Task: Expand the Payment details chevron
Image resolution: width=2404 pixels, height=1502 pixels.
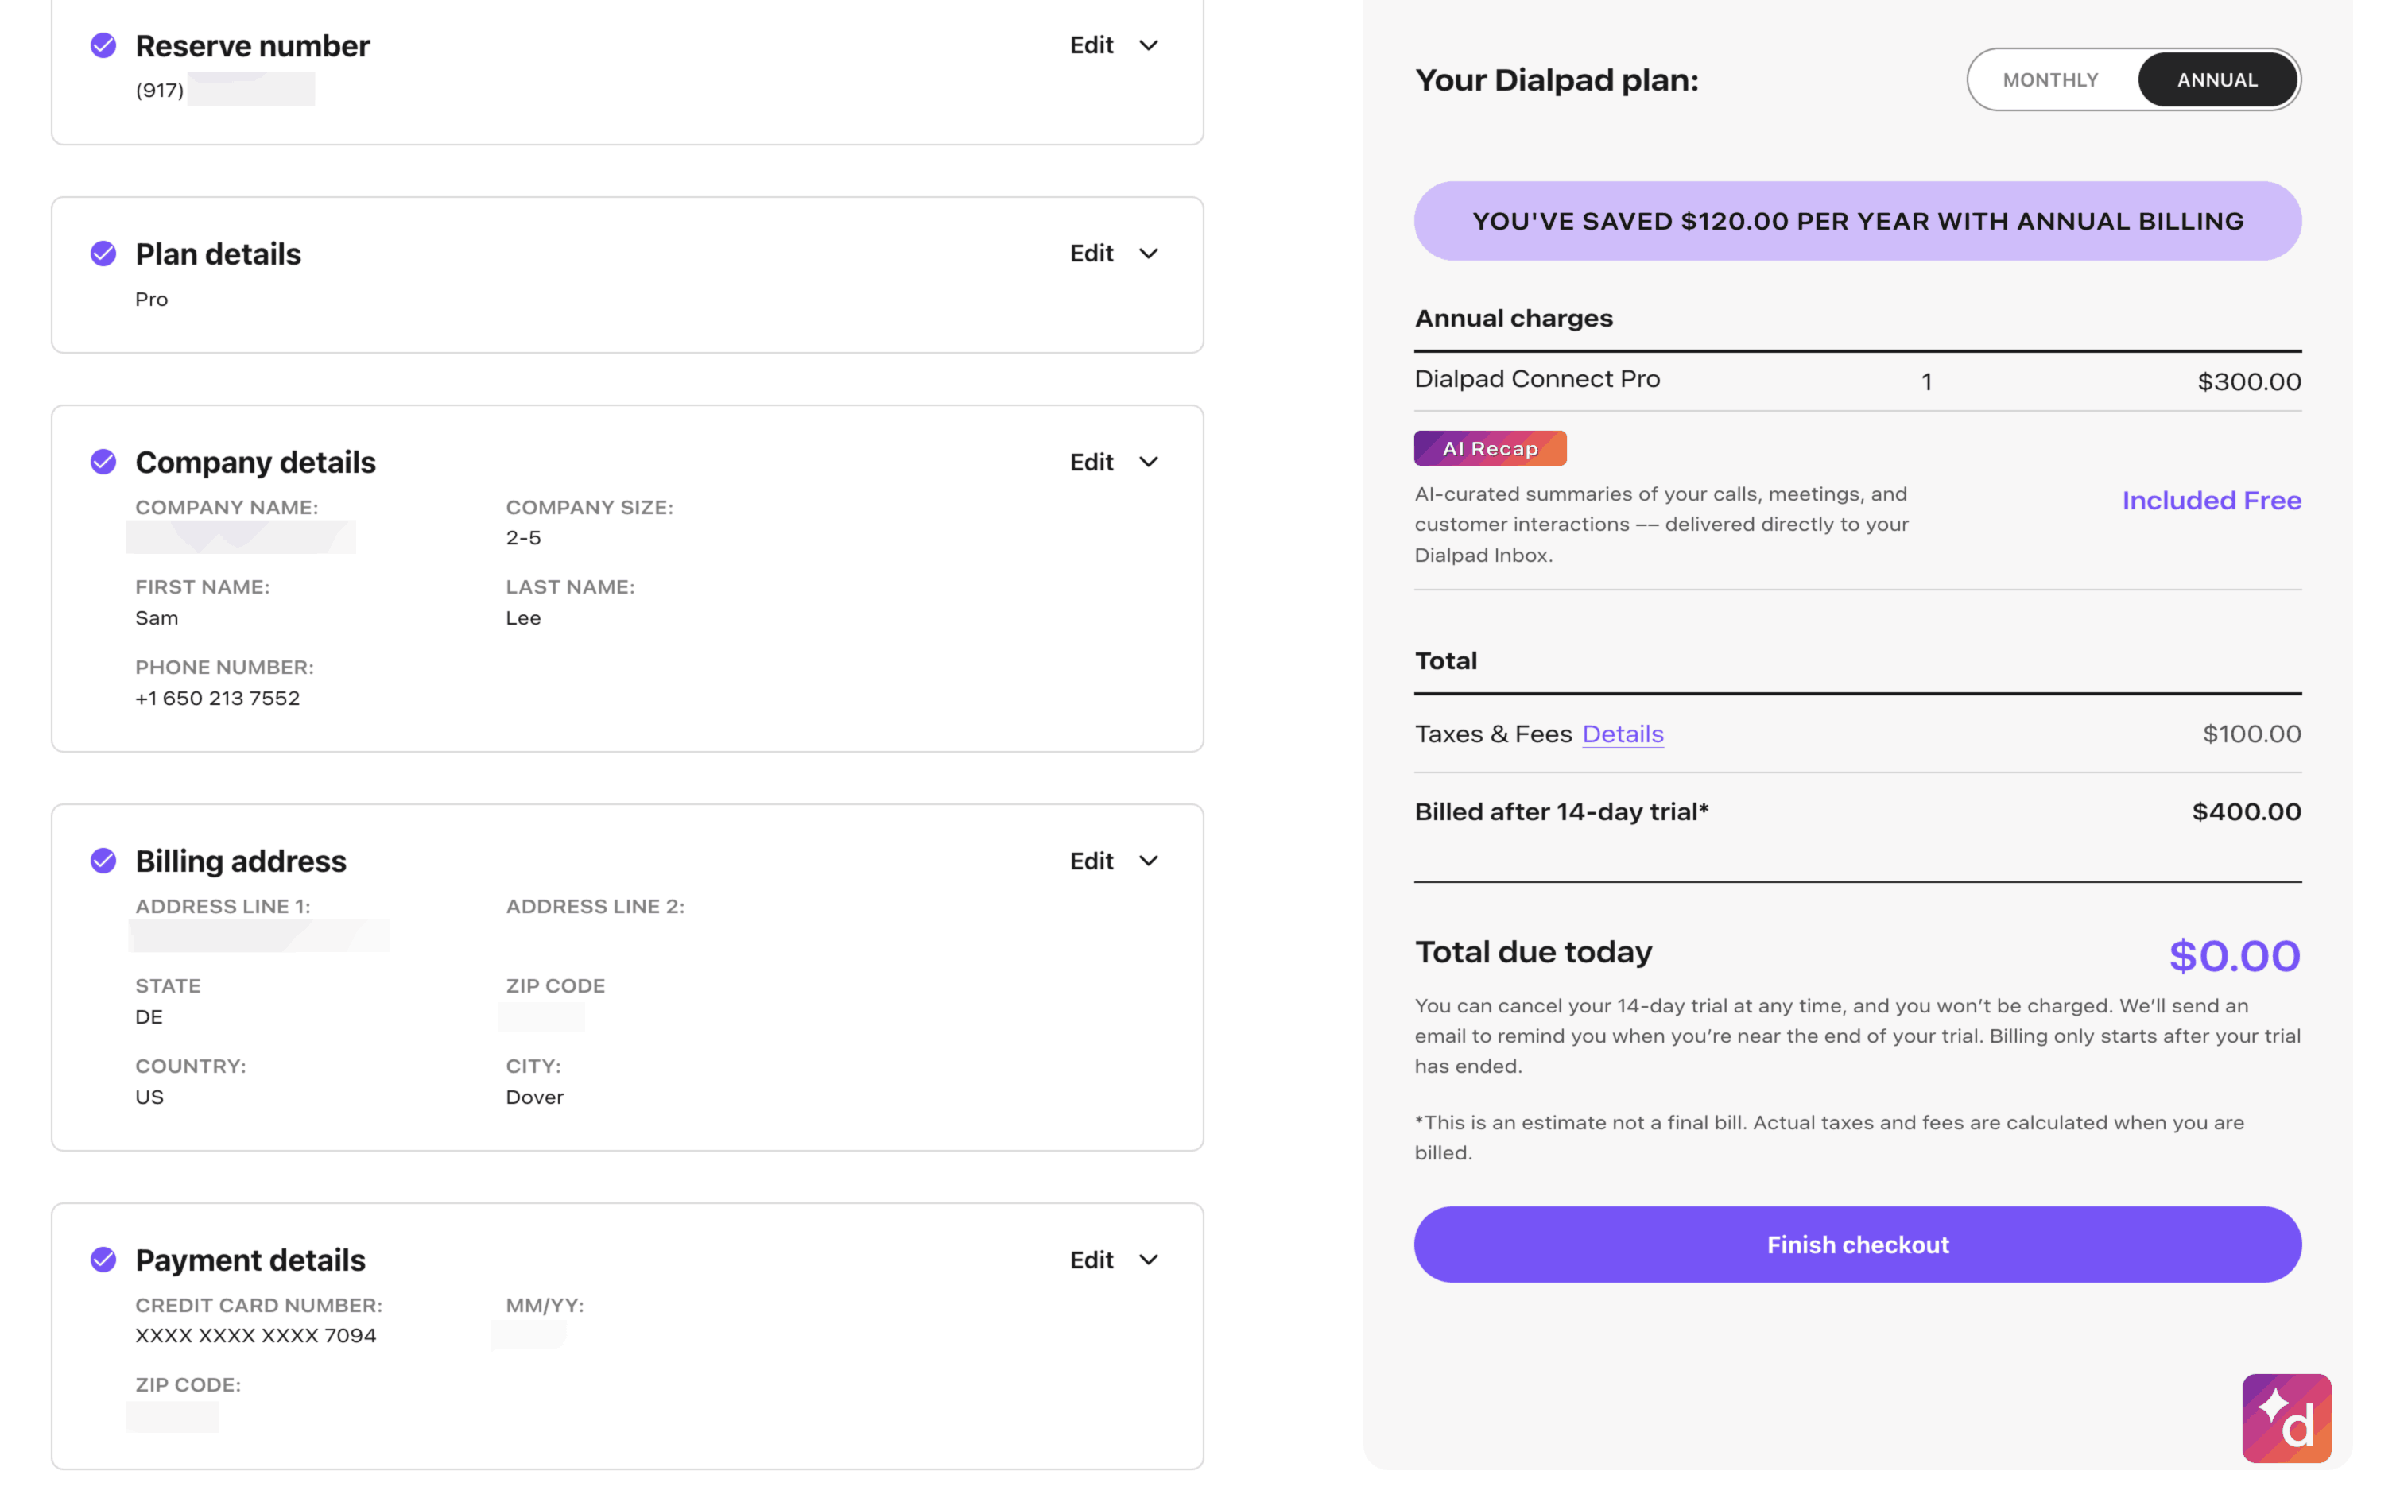Action: click(x=1149, y=1260)
